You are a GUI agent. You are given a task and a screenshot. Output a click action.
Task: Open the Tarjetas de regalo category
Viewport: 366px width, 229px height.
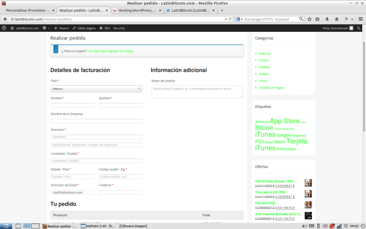pyautogui.click(x=271, y=88)
